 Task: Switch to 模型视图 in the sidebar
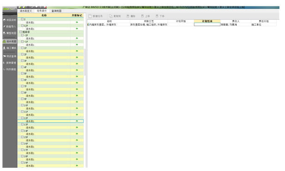(x=10, y=33)
